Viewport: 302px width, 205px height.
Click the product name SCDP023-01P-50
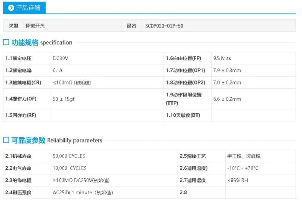(164, 26)
